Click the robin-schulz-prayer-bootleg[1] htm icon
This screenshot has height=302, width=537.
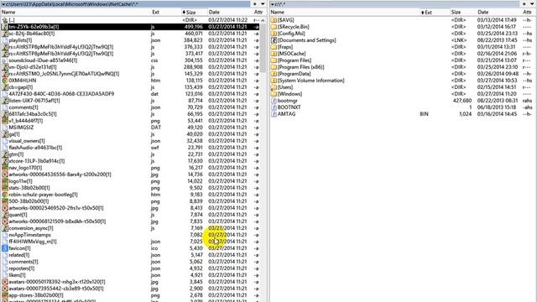5,195
